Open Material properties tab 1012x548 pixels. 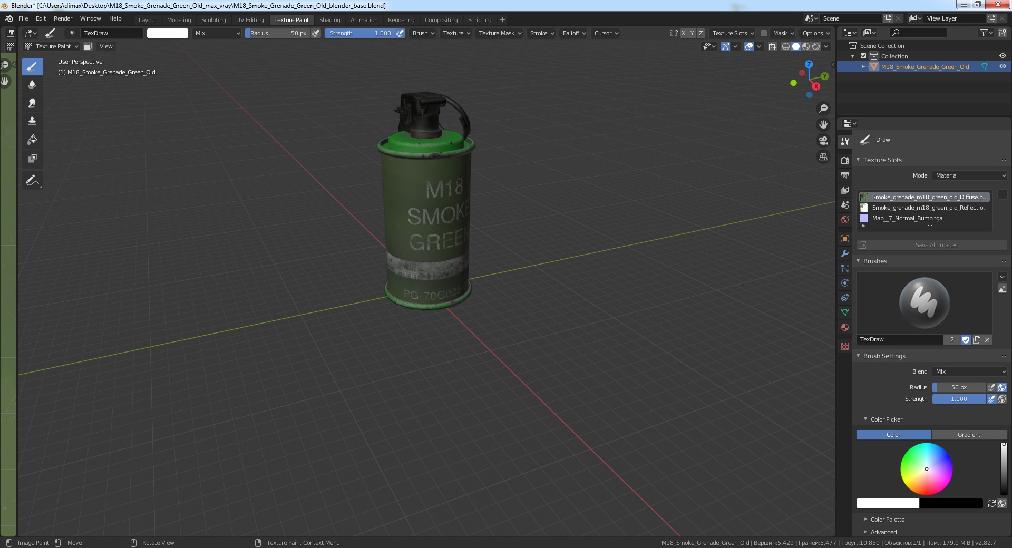(x=845, y=327)
